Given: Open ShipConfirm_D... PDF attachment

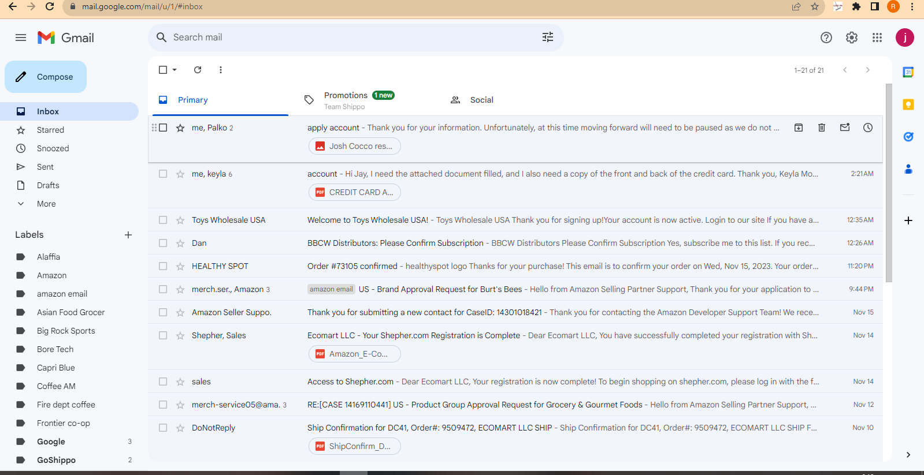Looking at the screenshot, I should tap(355, 446).
